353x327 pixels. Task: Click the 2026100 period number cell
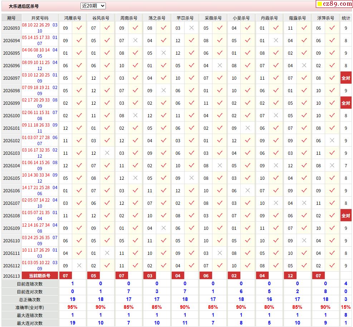tap(11, 115)
